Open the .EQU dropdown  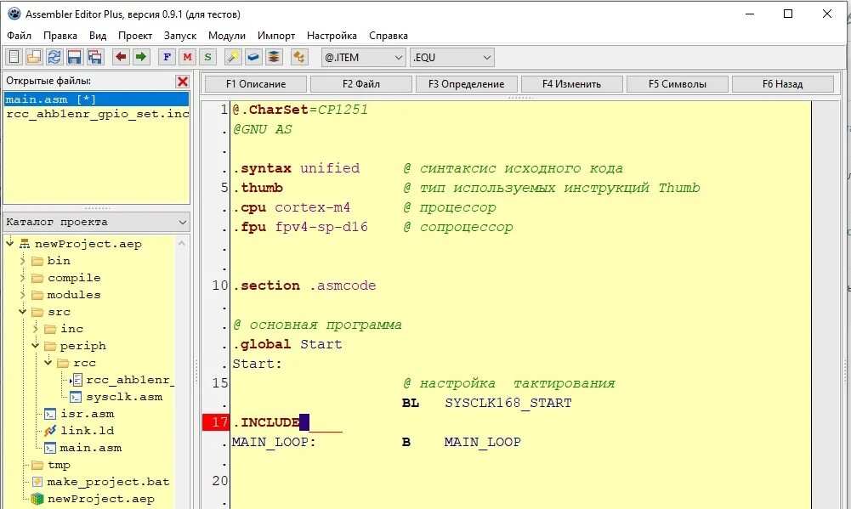click(x=452, y=57)
